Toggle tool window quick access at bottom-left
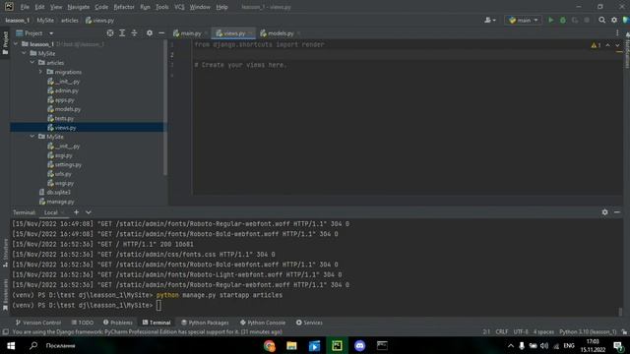This screenshot has height=354, width=630. point(6,332)
